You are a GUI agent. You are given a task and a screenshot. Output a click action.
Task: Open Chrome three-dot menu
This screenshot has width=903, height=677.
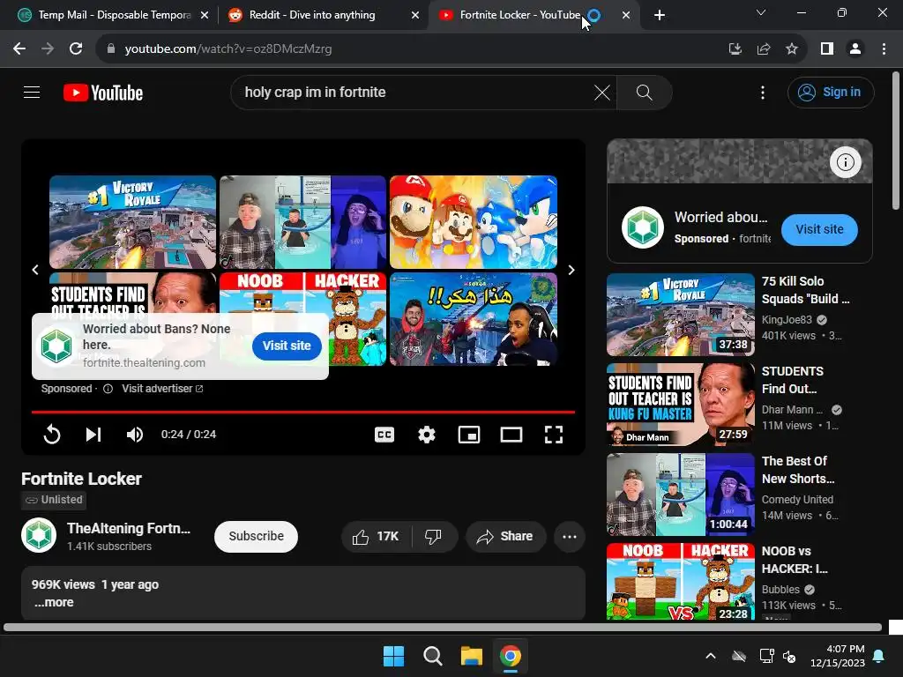pos(884,49)
